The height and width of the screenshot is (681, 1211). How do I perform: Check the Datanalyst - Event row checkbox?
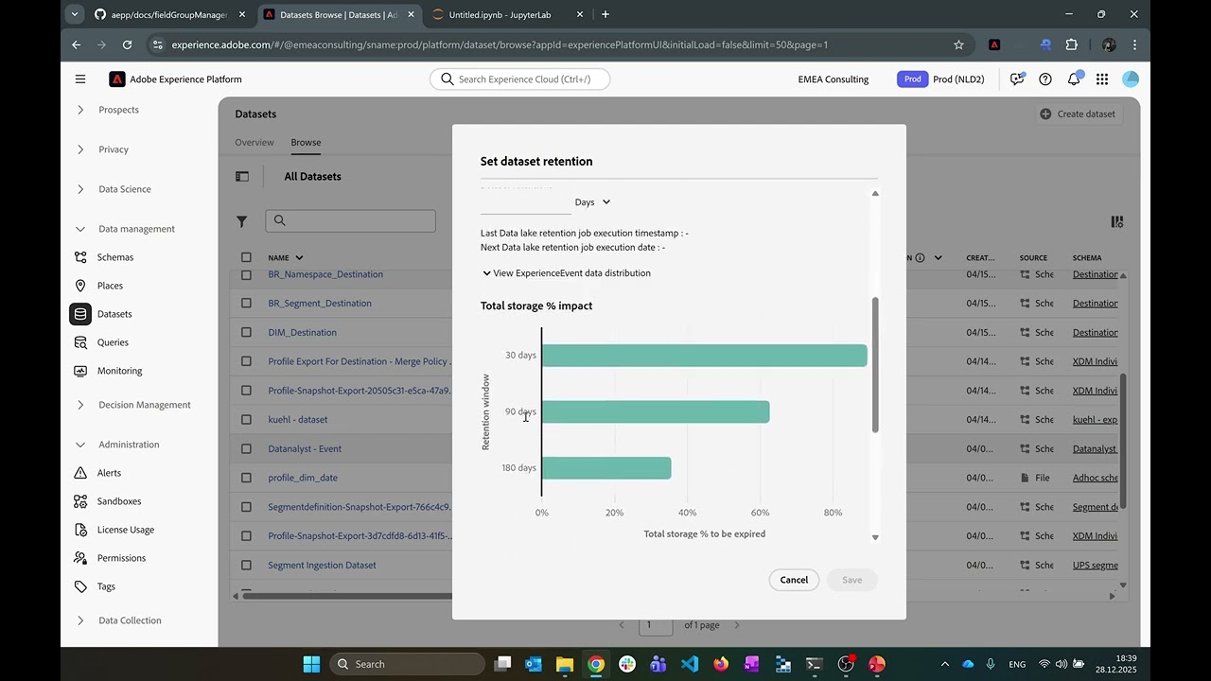246,449
